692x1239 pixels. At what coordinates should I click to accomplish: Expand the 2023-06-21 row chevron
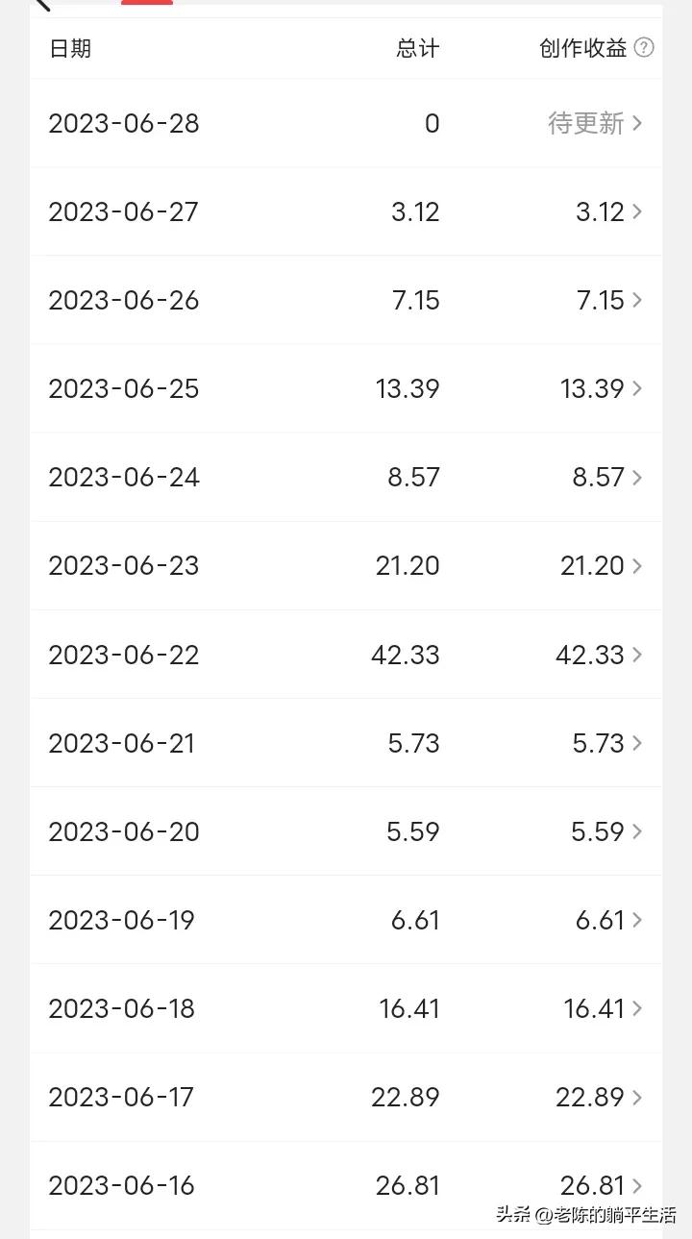click(x=638, y=743)
